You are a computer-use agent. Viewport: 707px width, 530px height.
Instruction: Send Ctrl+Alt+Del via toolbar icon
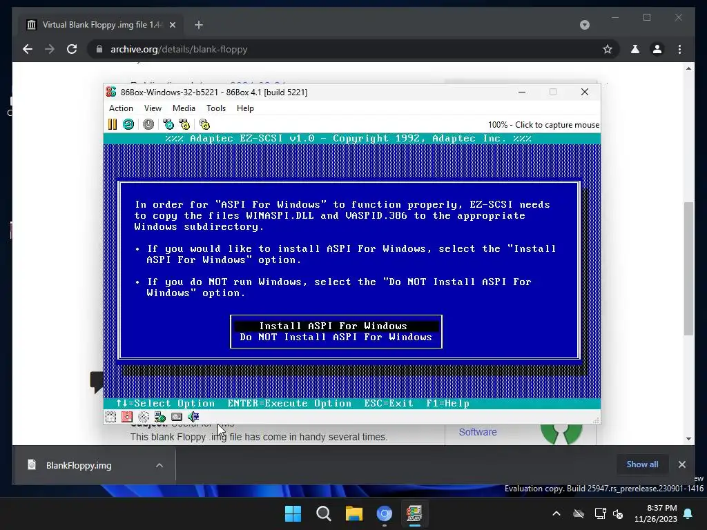(168, 124)
